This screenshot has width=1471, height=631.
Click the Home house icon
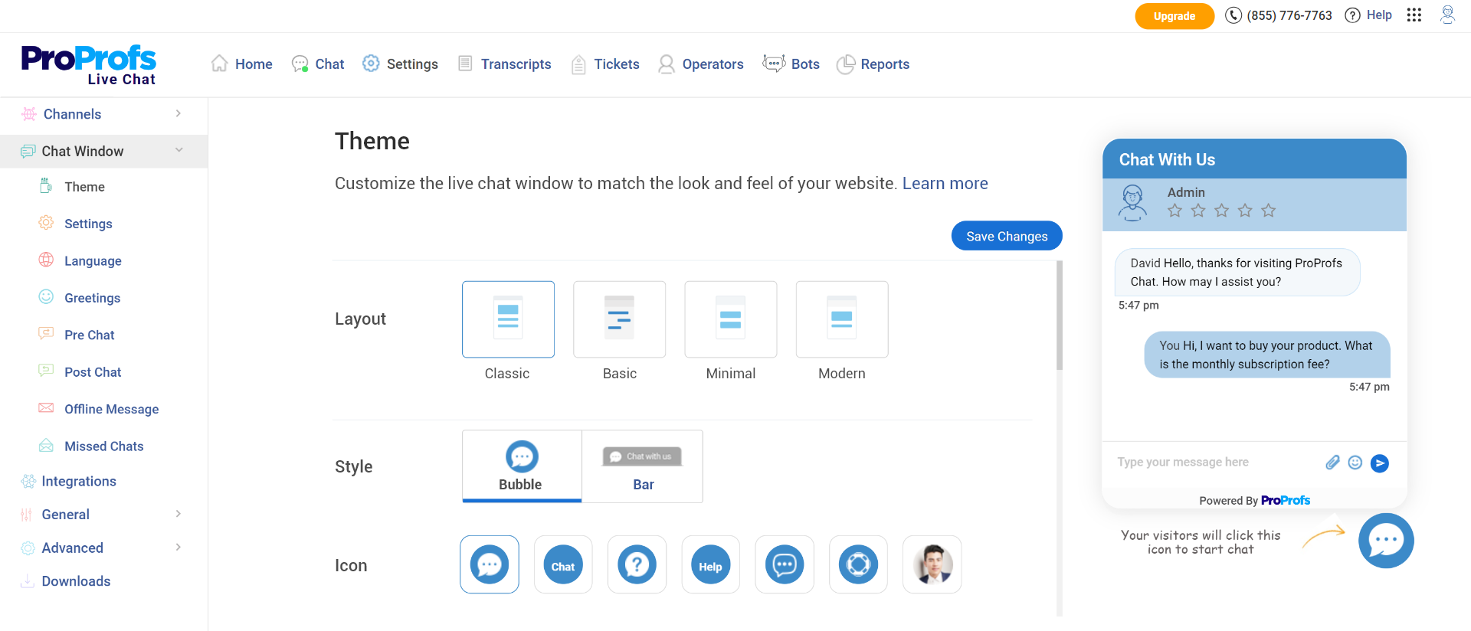click(x=220, y=64)
